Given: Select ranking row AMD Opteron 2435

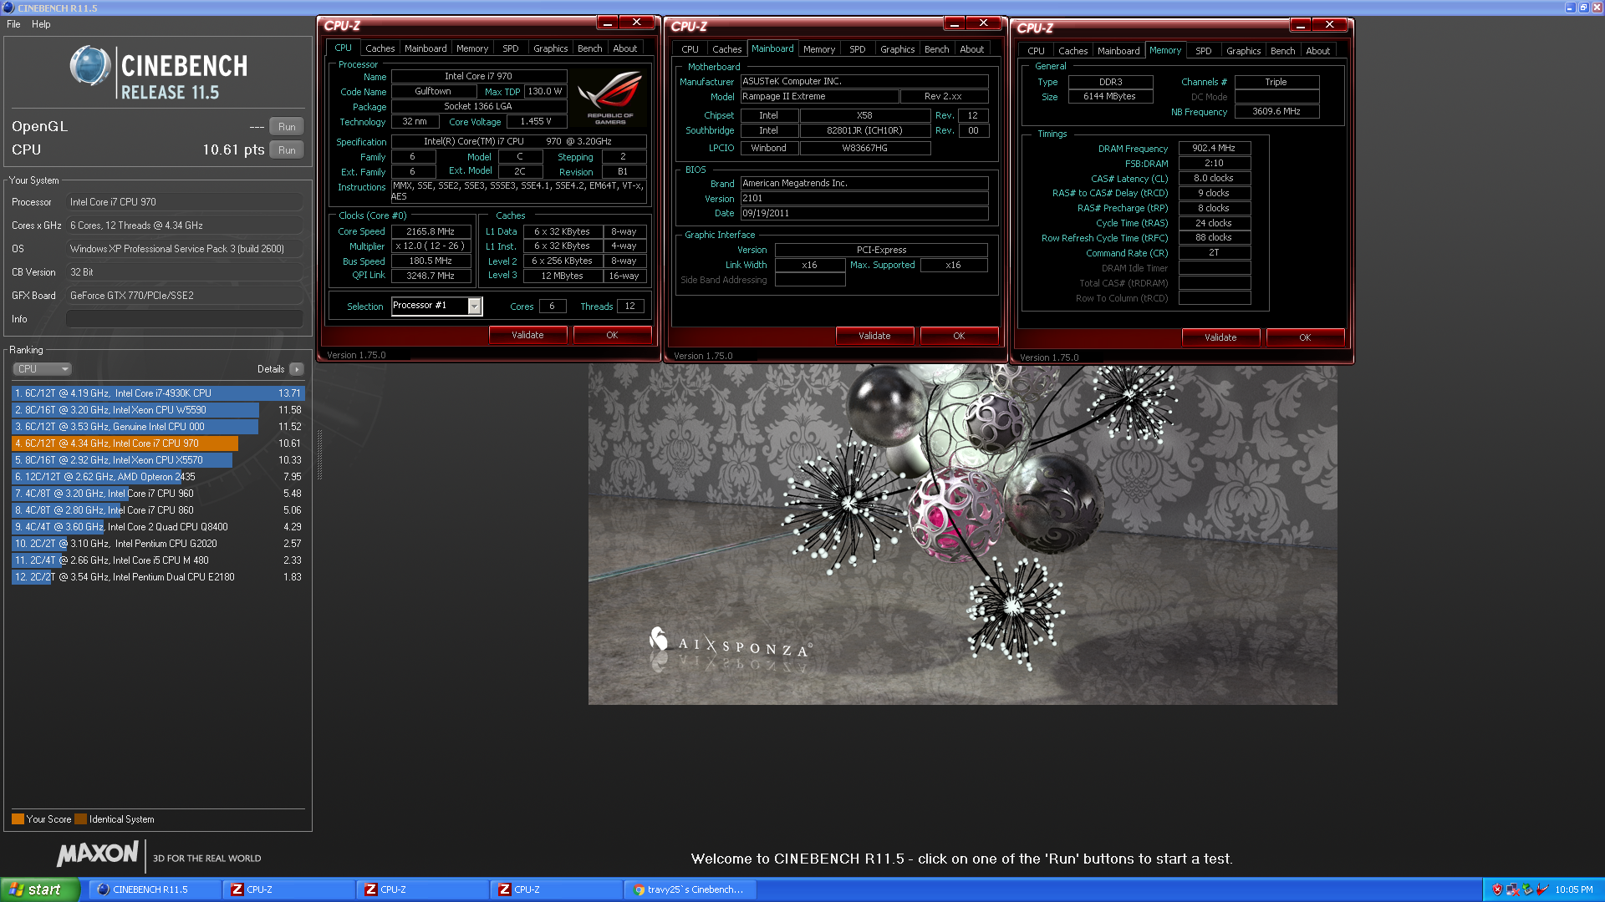Looking at the screenshot, I should pyautogui.click(x=158, y=477).
